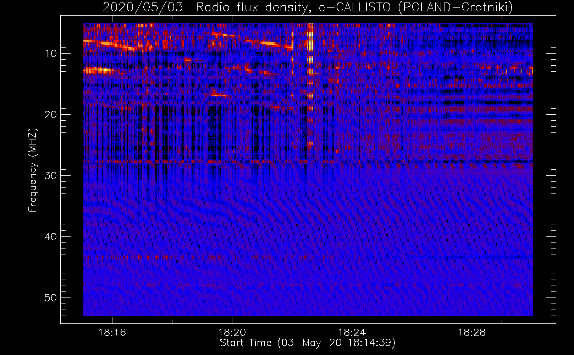
Task: Click the date '2020/05/03' in the title
Action: (x=143, y=7)
